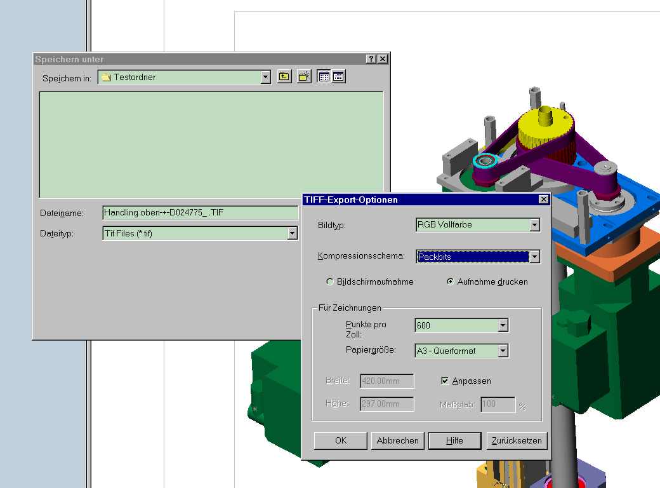Close the TIFF-Export-Optionen dialog
The height and width of the screenshot is (488, 660).
tap(544, 200)
